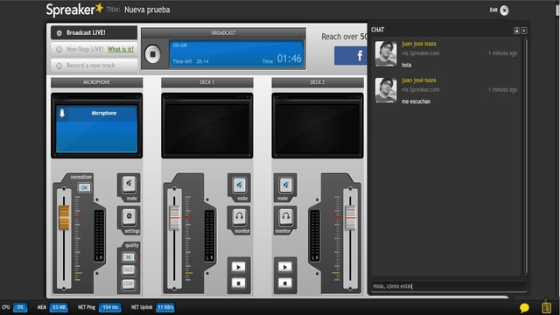The height and width of the screenshot is (315, 560).
Task: Select Record a new track mode
Action: pyautogui.click(x=94, y=66)
